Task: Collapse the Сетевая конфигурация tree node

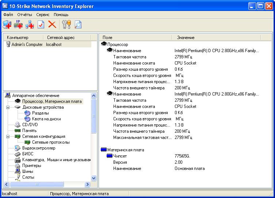Action: (x=8, y=136)
